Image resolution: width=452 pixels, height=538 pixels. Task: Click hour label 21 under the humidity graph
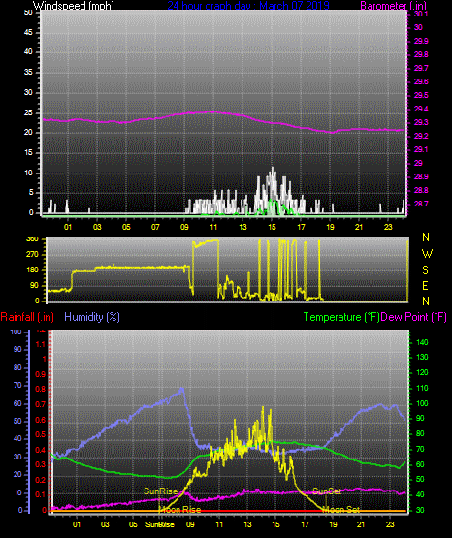coord(361,524)
